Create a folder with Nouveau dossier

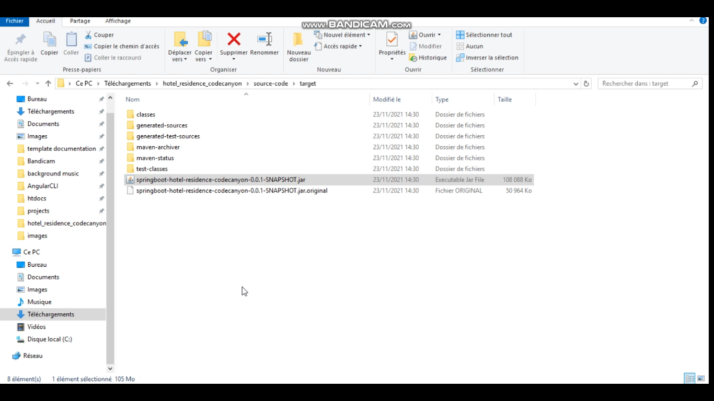(x=298, y=46)
